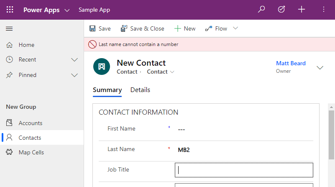Open the Matt Beard owner link
The width and height of the screenshot is (335, 187).
[291, 63]
